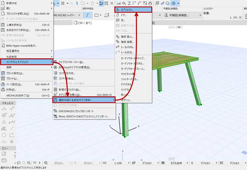Choose DXF/DWGからブロックをインポート
Viewport: 247px width, 170px height.
[84, 111]
